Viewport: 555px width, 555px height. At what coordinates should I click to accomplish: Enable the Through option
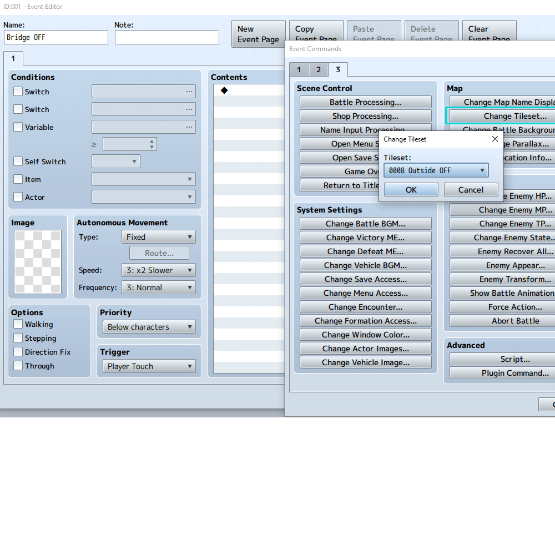point(18,366)
